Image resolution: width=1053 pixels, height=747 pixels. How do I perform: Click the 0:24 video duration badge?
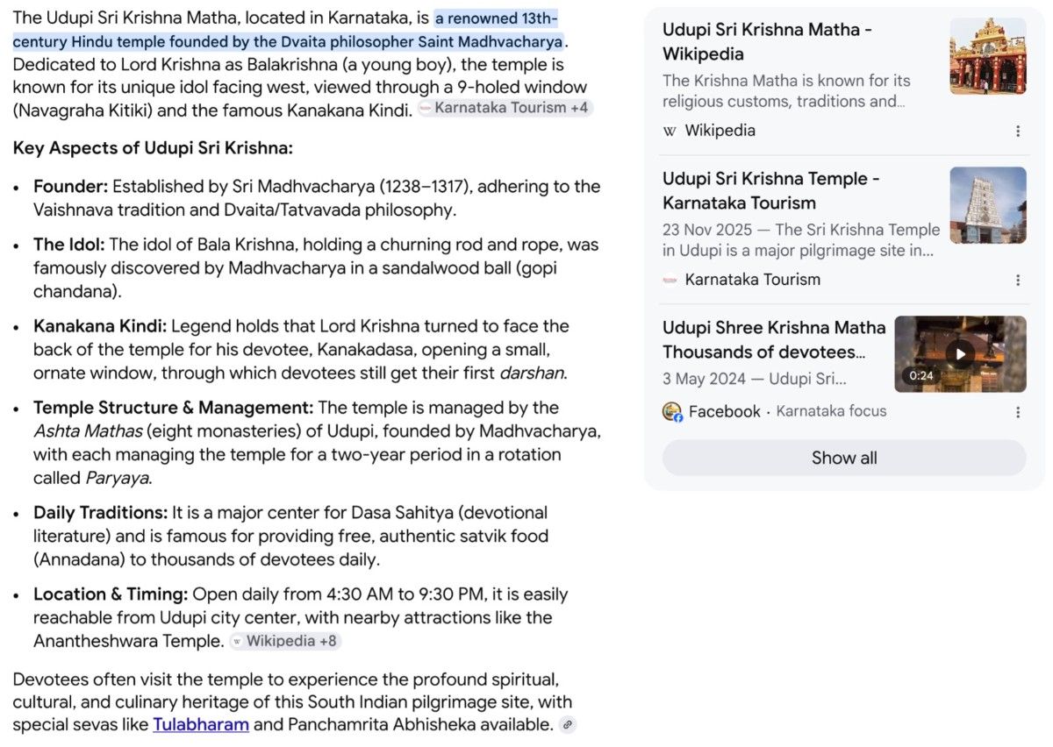[x=920, y=375]
